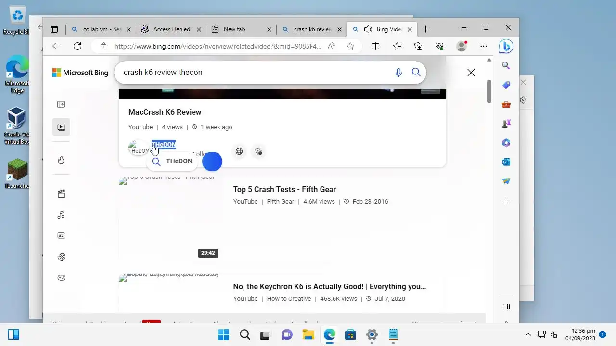Open taskbar Search magnifier
Screen dimensions: 616x346
pyautogui.click(x=244, y=335)
